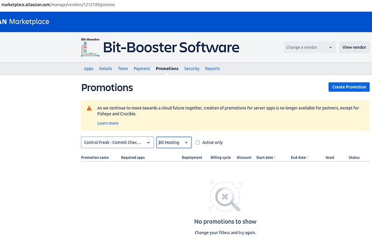Switch to the Apps tab
Screen dimensions: 372x240
tap(88, 68)
